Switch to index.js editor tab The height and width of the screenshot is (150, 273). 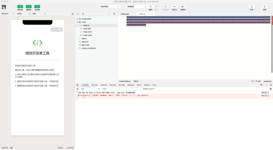tap(142, 14)
